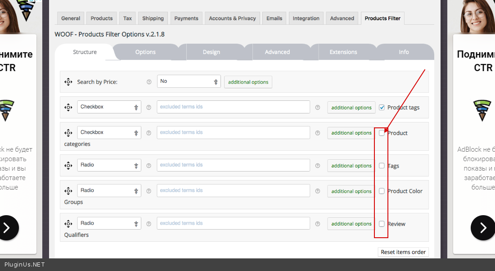495x271 pixels.
Task: Click the arrow button on left advertisement banner
Action: click(6, 228)
